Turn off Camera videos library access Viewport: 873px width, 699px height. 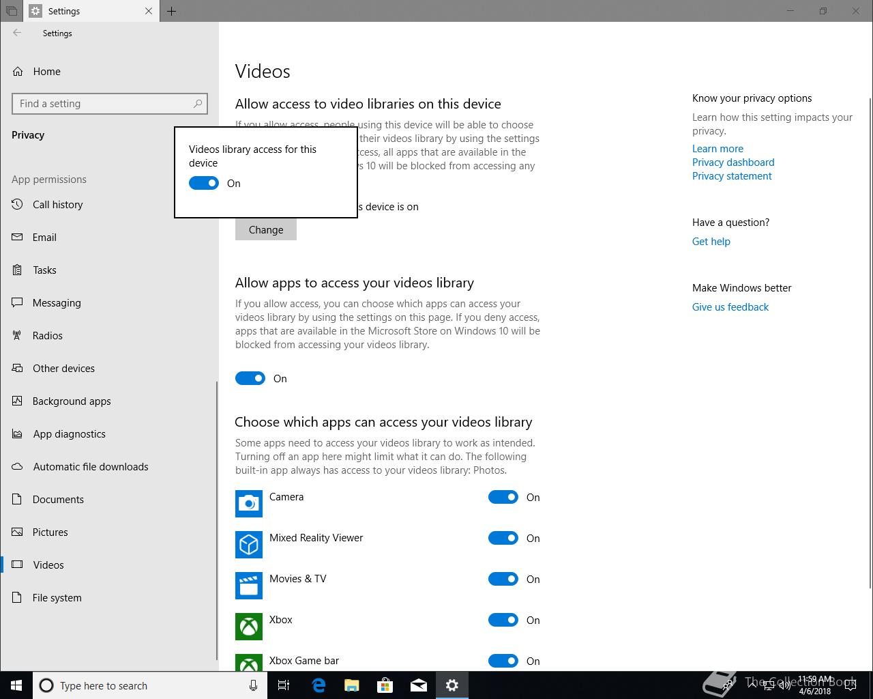(x=503, y=497)
